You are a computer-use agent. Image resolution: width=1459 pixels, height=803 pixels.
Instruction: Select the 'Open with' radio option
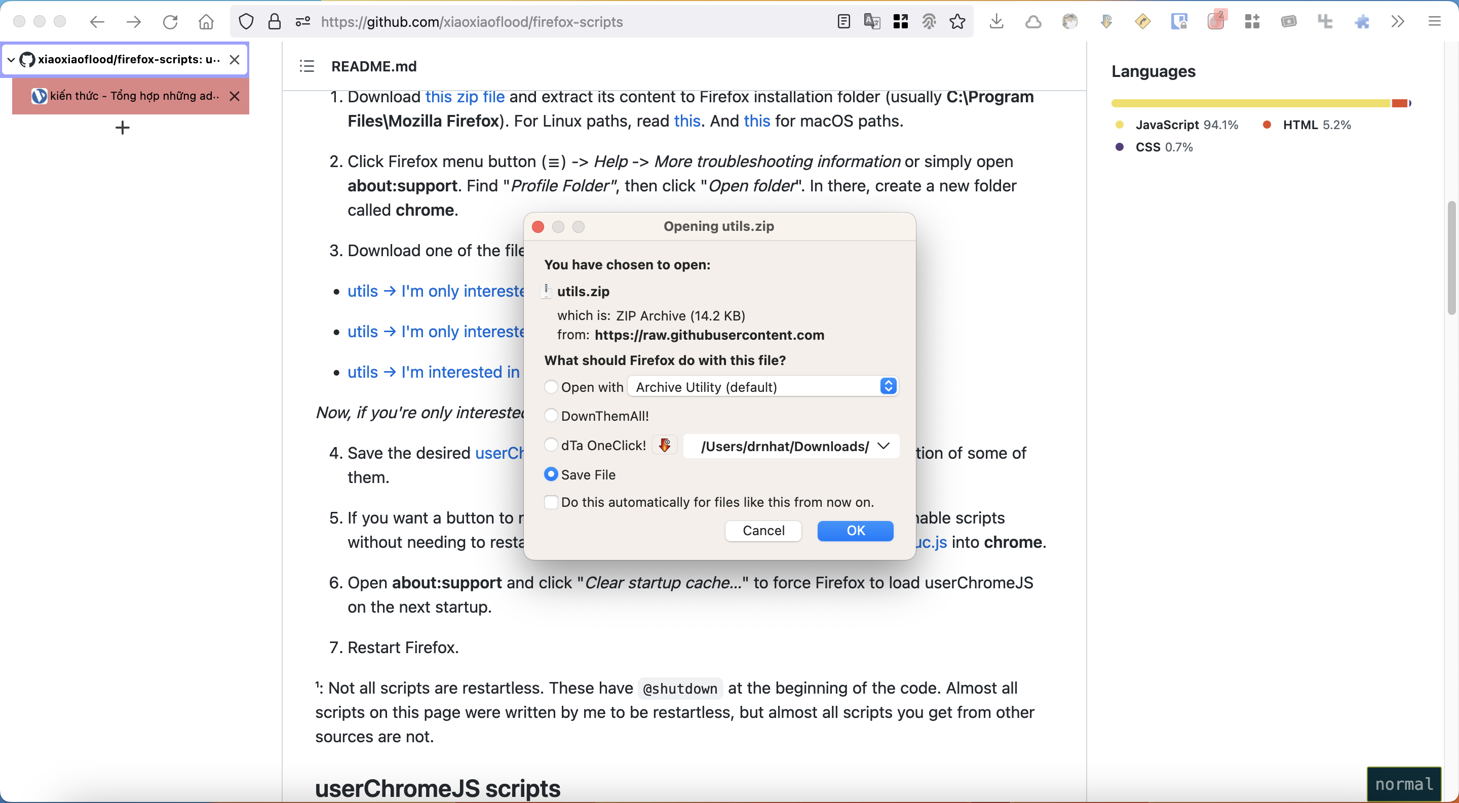[x=551, y=386]
